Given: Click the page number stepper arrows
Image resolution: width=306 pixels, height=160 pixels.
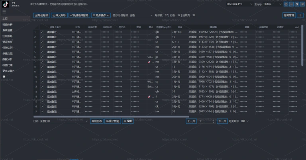Looking at the screenshot, I should tap(214, 121).
